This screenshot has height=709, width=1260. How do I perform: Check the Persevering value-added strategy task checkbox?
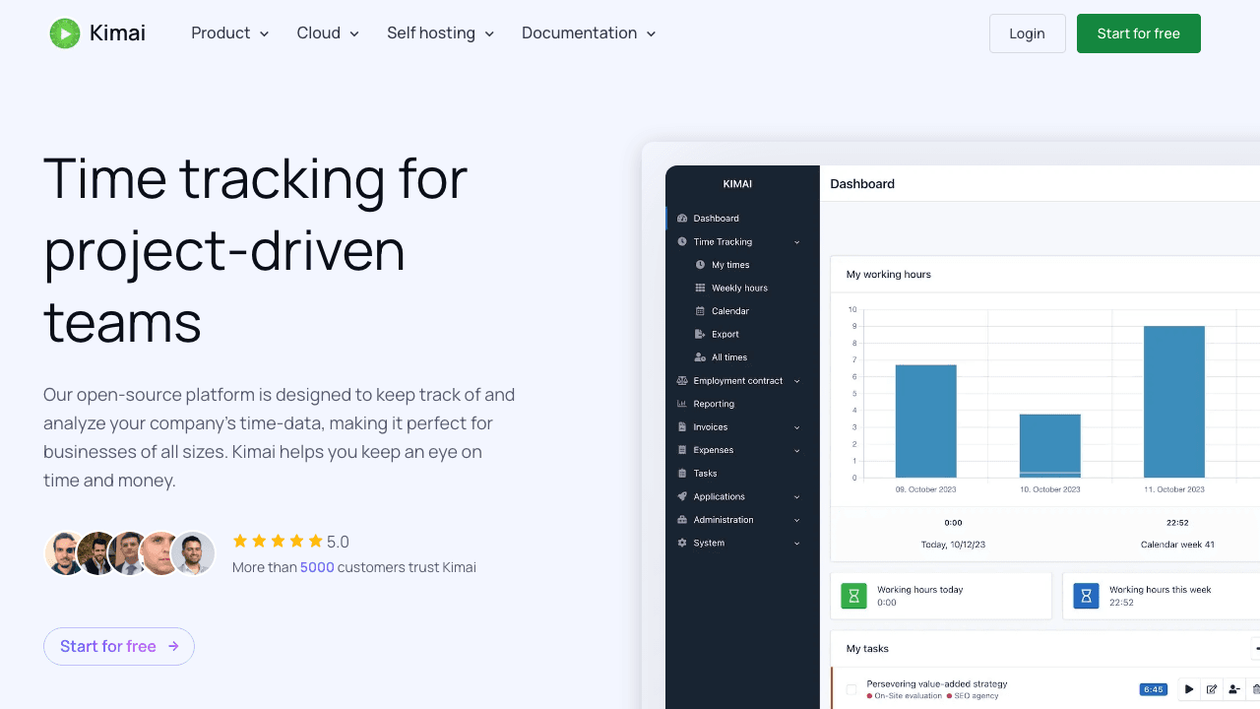pos(851,689)
